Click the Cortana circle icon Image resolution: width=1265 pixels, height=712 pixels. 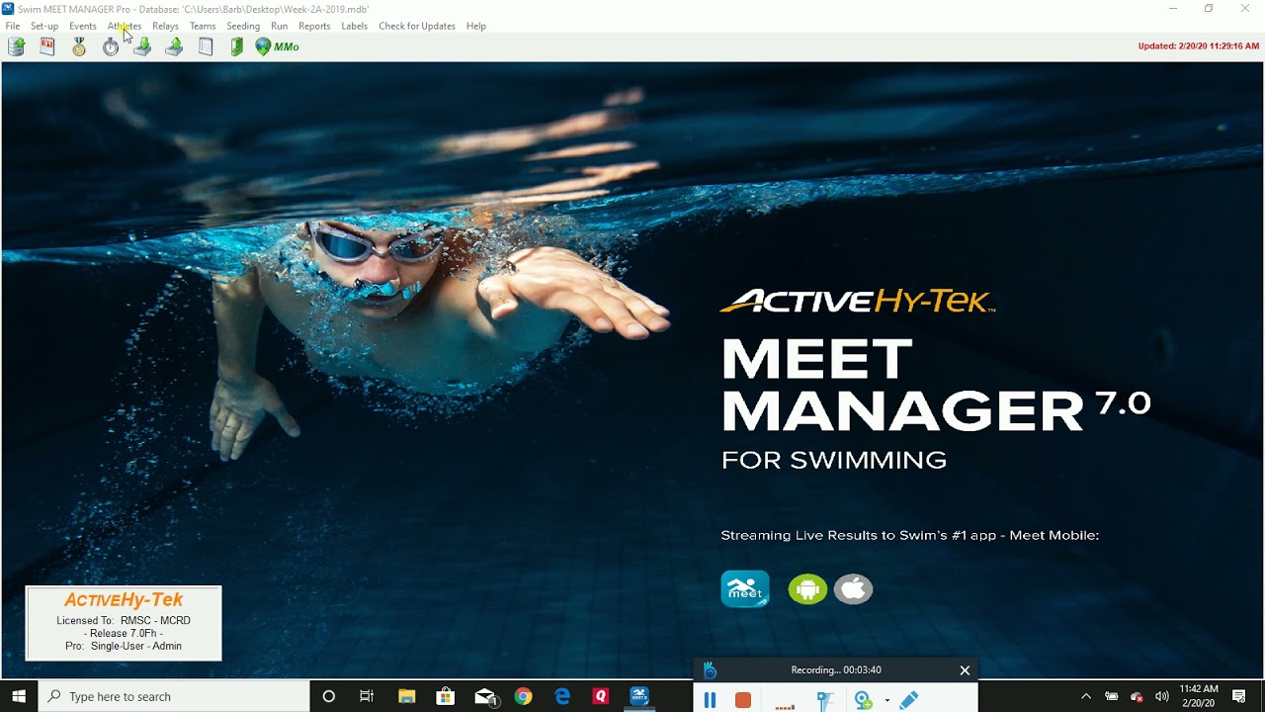[329, 696]
